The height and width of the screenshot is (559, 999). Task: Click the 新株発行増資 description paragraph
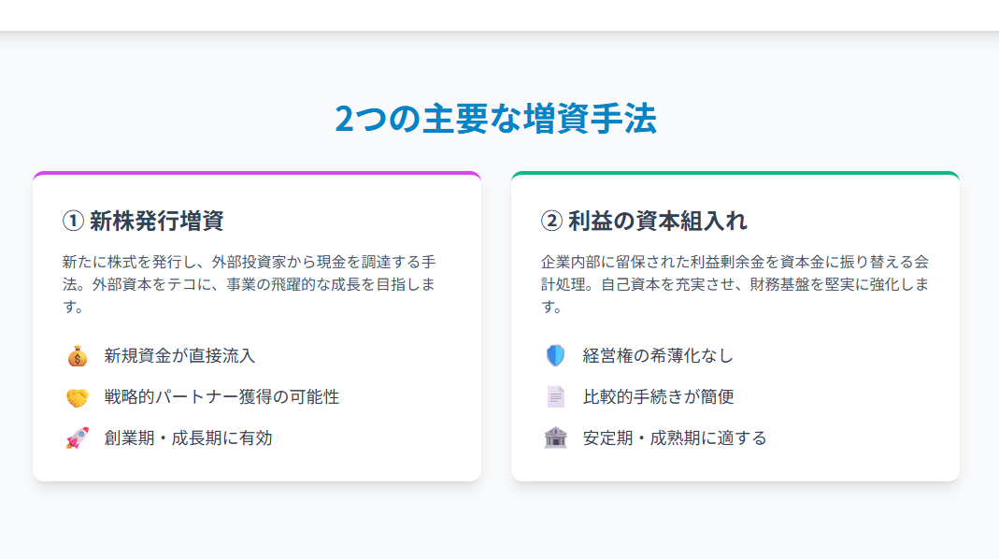250,284
